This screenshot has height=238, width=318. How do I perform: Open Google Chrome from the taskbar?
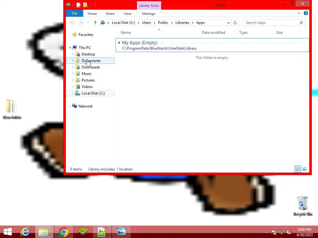click(63, 232)
